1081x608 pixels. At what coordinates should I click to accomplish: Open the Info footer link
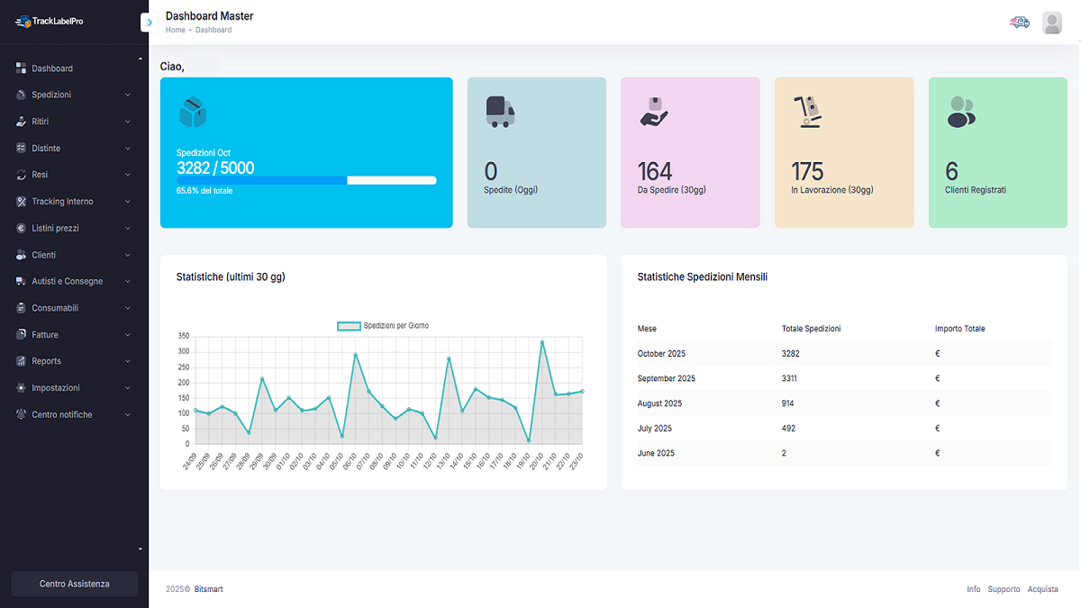(974, 589)
